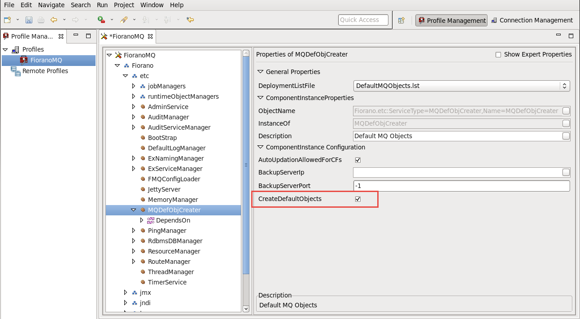This screenshot has width=580, height=319.
Task: Open the Navigate menu
Action: (x=51, y=5)
